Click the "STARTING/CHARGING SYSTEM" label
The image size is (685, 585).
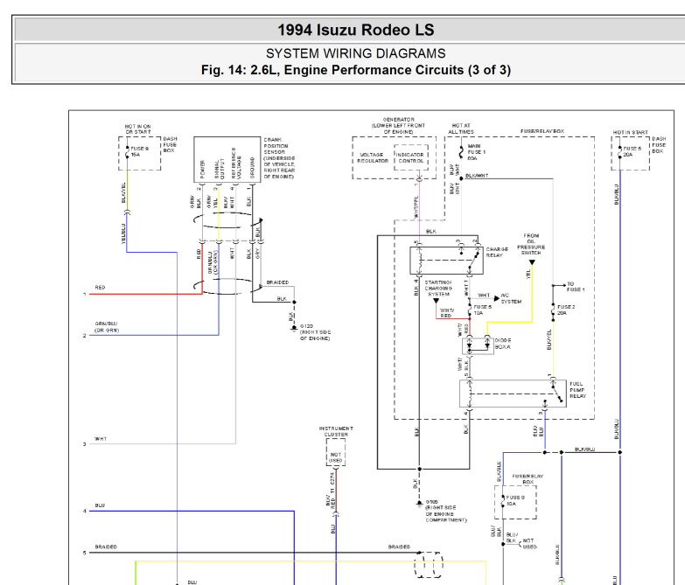[x=438, y=289]
